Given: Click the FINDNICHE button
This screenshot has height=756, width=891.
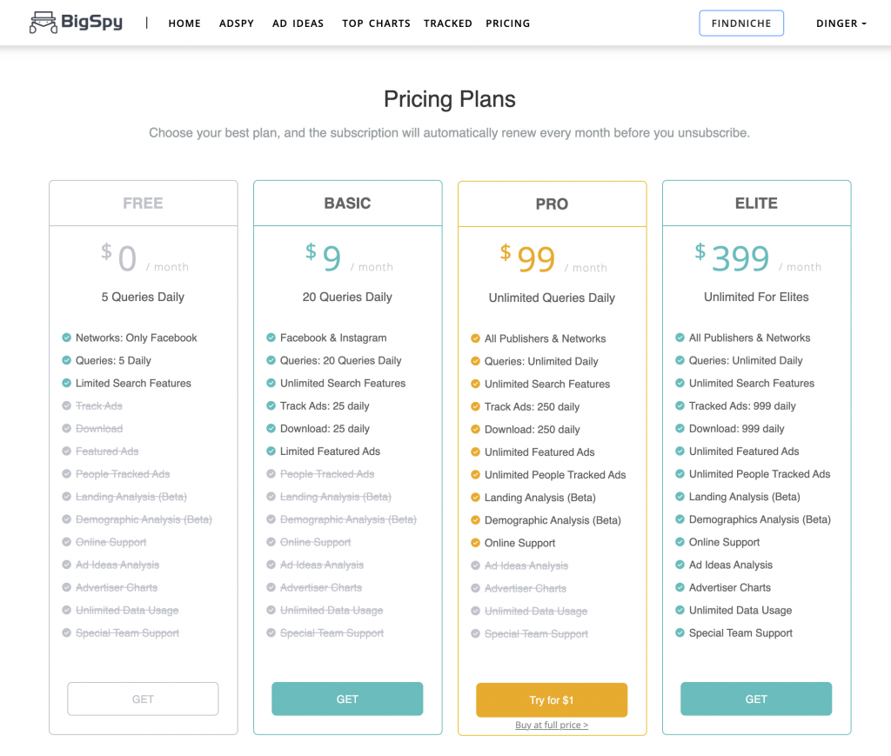Looking at the screenshot, I should [x=741, y=23].
